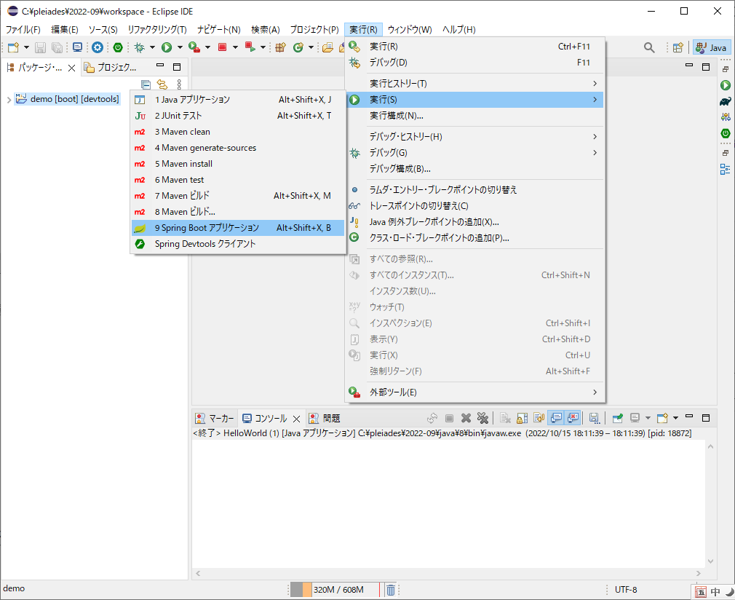Open the red Stop icon dropdown arrow
The image size is (735, 600).
(235, 47)
